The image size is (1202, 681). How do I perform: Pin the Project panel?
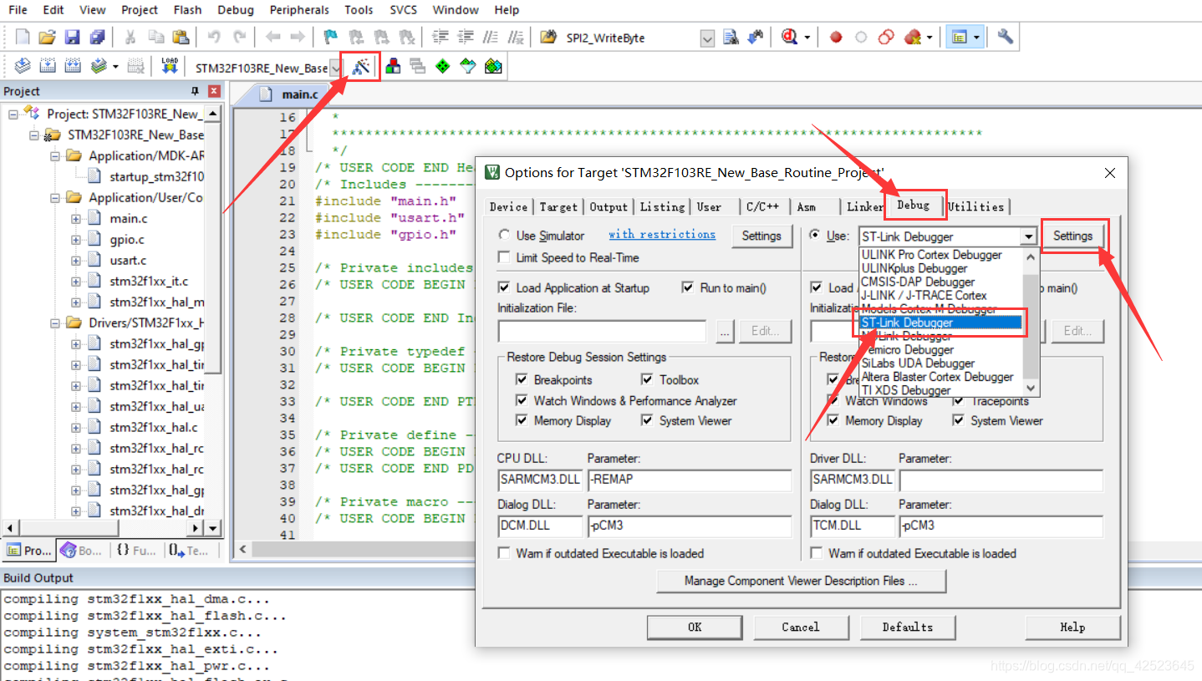[x=196, y=91]
